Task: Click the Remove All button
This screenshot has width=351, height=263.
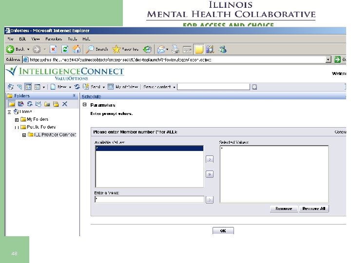Action: [314, 208]
